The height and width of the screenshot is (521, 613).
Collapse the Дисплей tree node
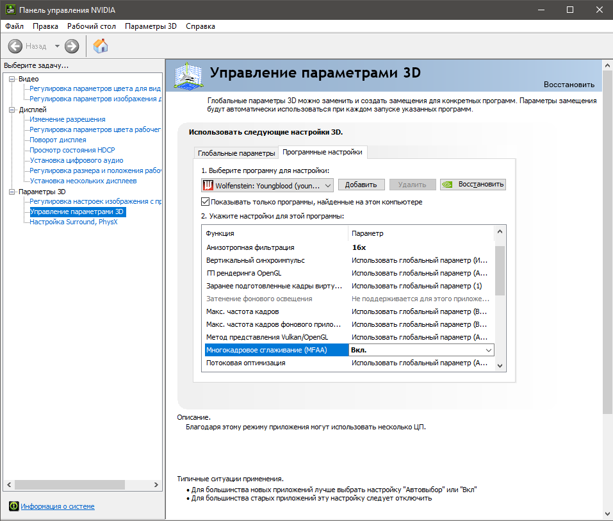click(x=12, y=110)
